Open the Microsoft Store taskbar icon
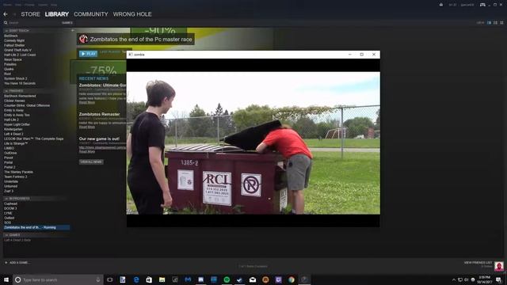507x285 pixels. coord(149,279)
